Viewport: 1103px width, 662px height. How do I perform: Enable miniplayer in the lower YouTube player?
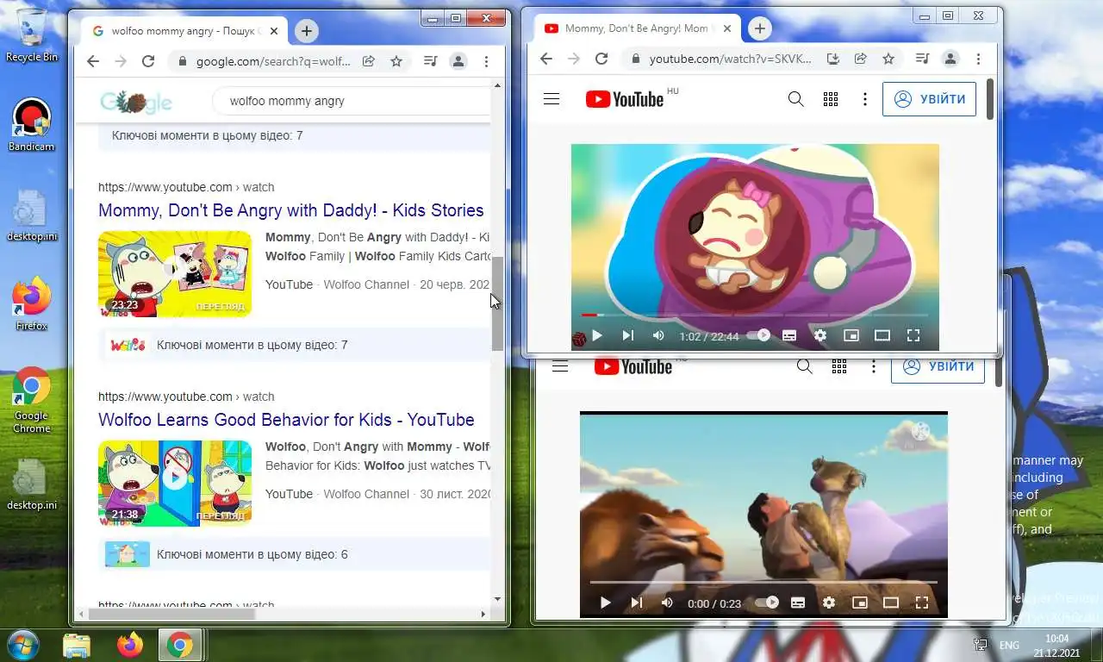pos(860,603)
